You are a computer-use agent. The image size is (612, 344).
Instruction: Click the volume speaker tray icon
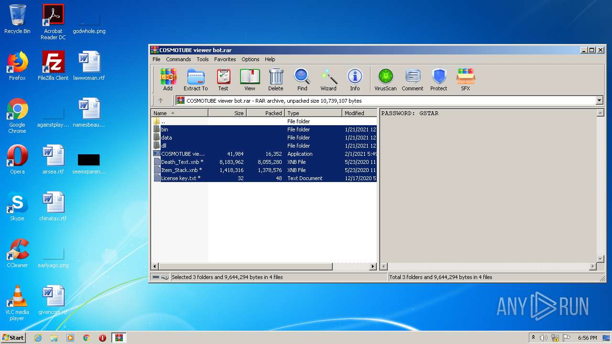[544, 338]
